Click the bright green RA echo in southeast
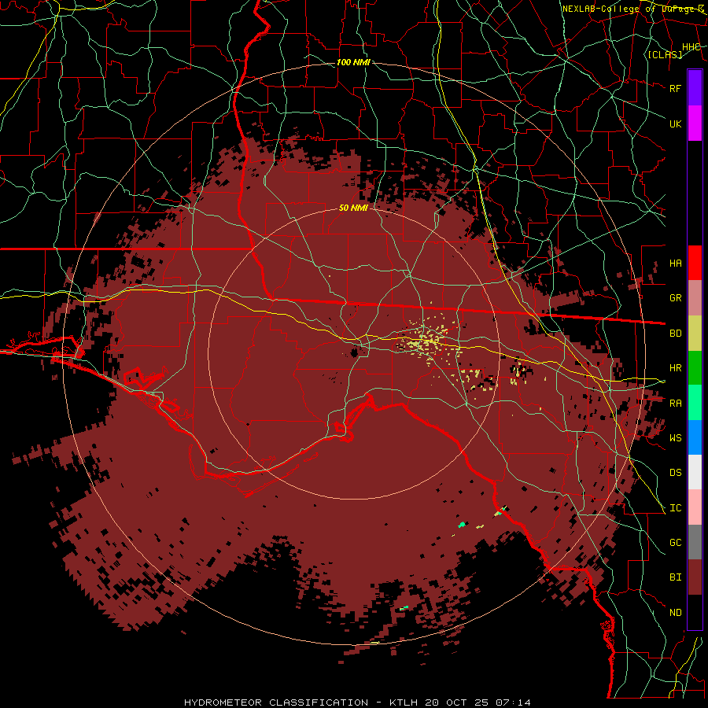Image resolution: width=708 pixels, height=708 pixels. 462,524
